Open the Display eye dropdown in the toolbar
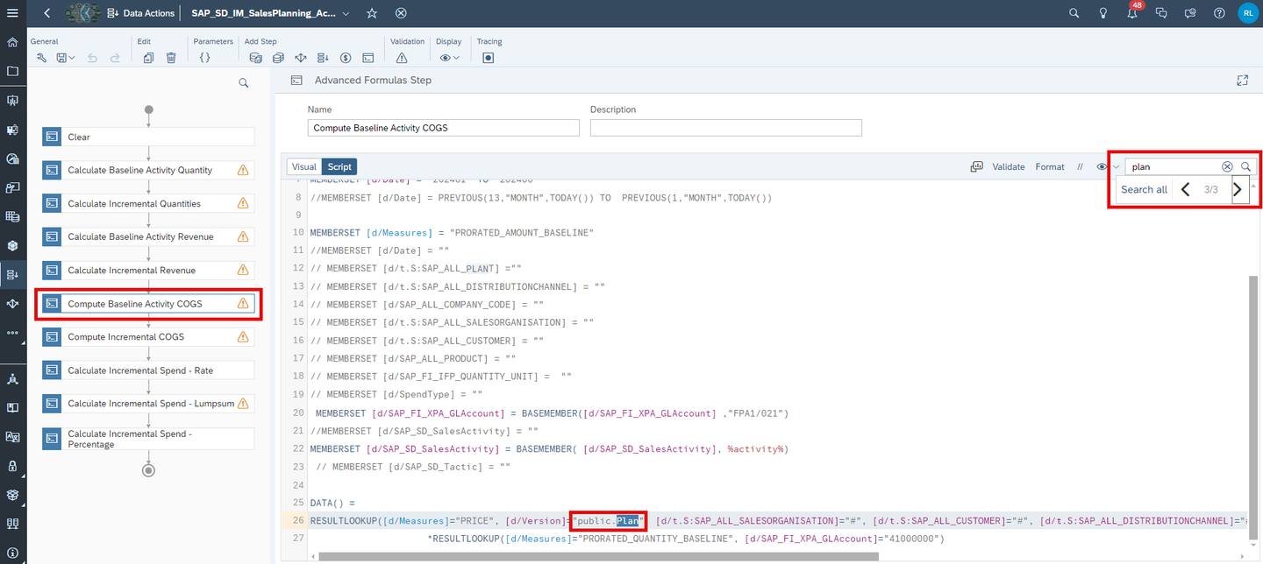Screen dimensions: 1263x564 [x=450, y=58]
